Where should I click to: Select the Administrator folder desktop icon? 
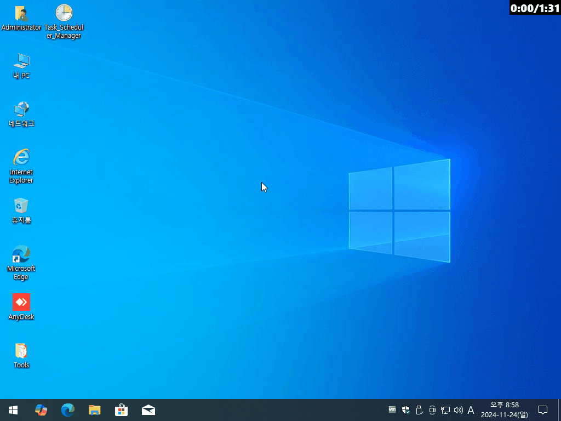coord(21,18)
